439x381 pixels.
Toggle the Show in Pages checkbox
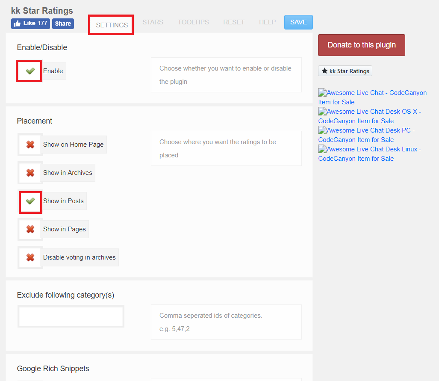[30, 229]
